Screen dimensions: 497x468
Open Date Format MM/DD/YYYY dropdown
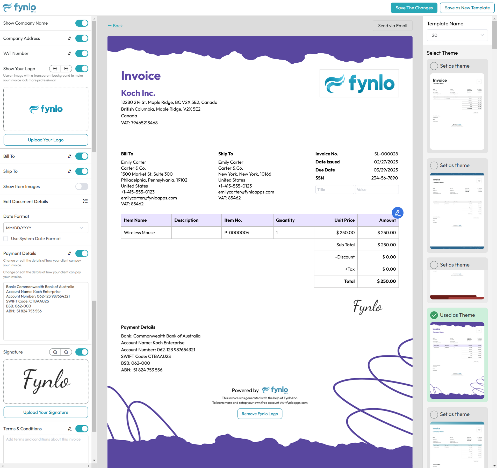click(46, 228)
